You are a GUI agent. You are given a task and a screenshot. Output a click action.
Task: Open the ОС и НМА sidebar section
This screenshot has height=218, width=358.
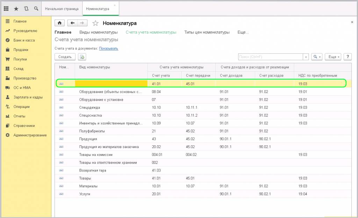click(x=22, y=88)
